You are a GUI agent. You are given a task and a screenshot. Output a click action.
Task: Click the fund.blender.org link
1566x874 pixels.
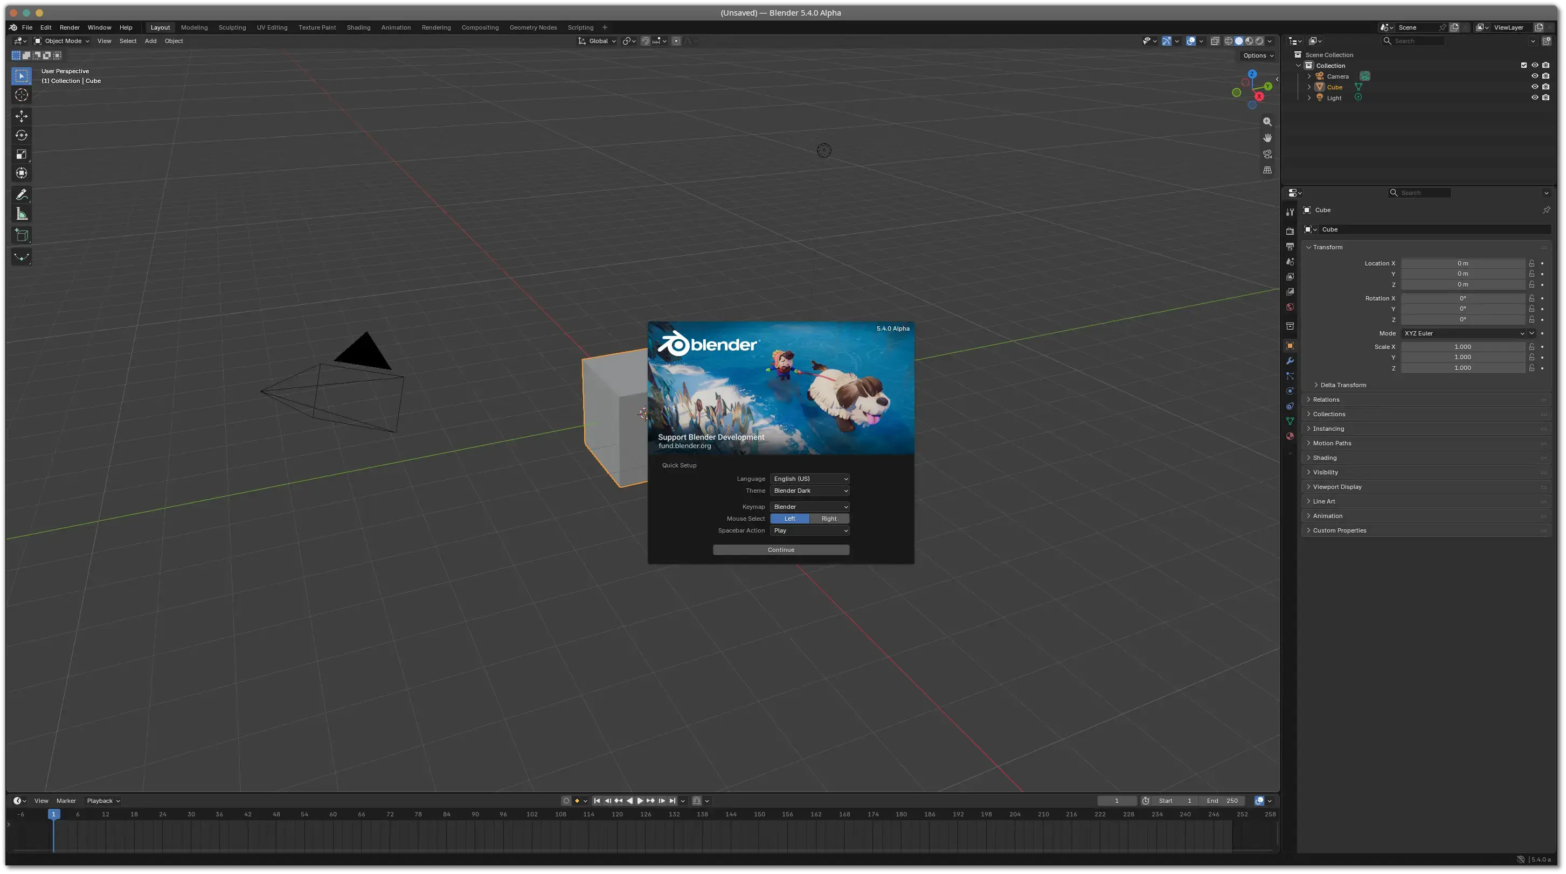pyautogui.click(x=684, y=446)
